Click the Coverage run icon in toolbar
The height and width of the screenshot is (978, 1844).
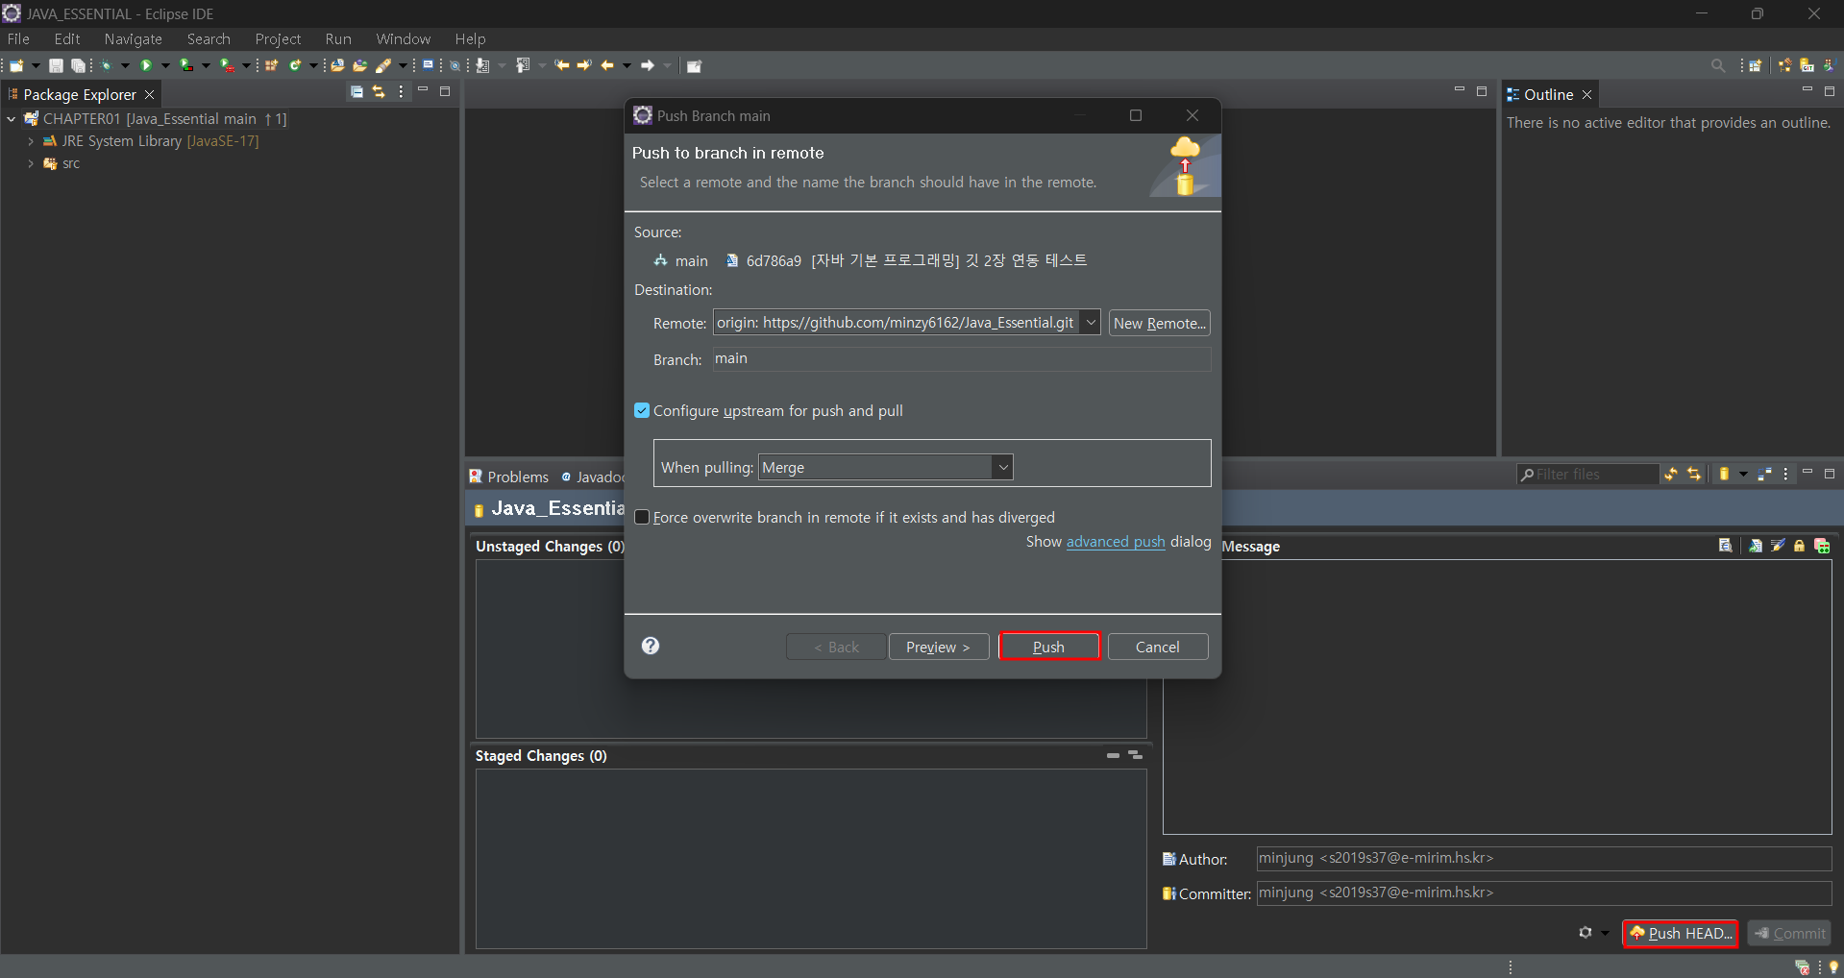pyautogui.click(x=186, y=65)
